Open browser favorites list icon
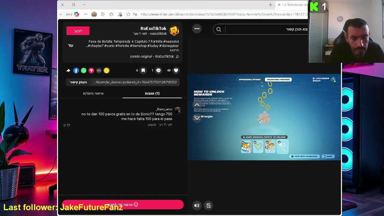Viewport: 384px width, 216px height. [111, 14]
